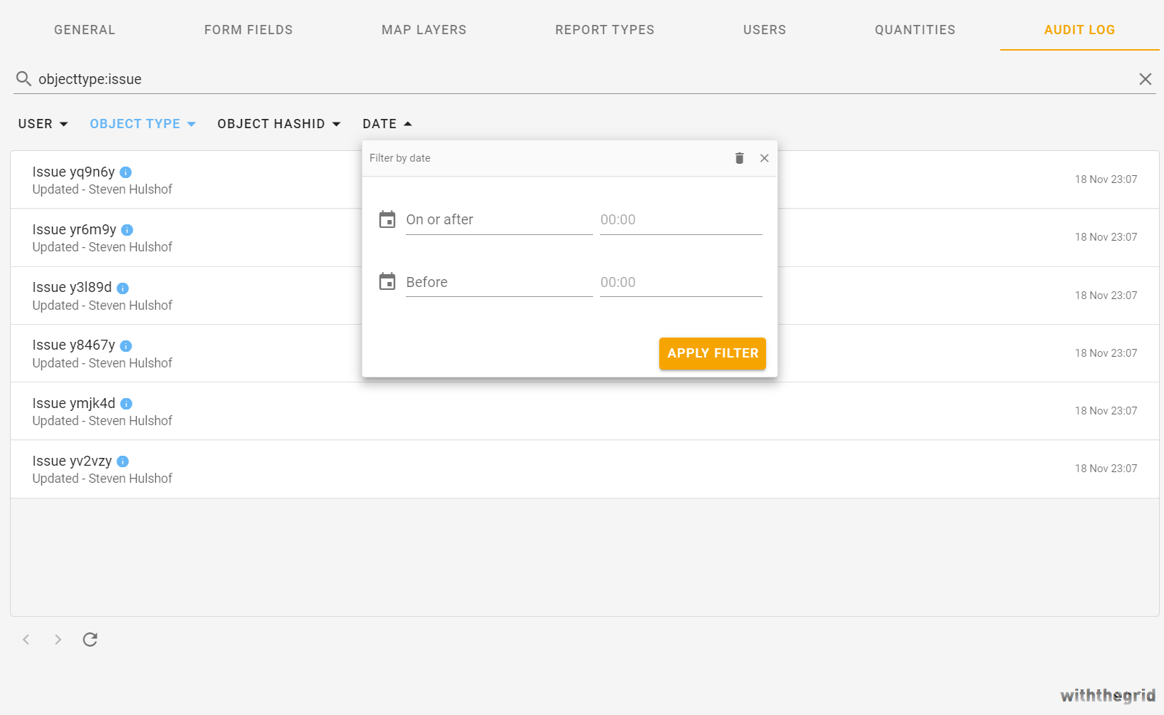
Task: Close the Filter by date popup
Action: pyautogui.click(x=764, y=158)
